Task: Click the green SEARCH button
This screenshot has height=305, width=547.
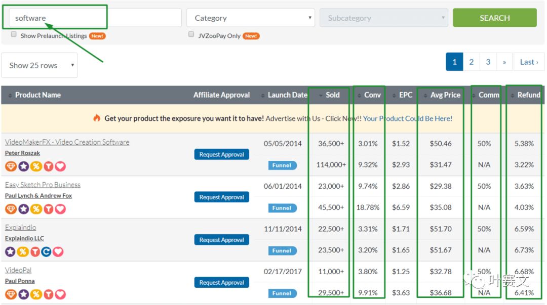Action: pyautogui.click(x=495, y=18)
